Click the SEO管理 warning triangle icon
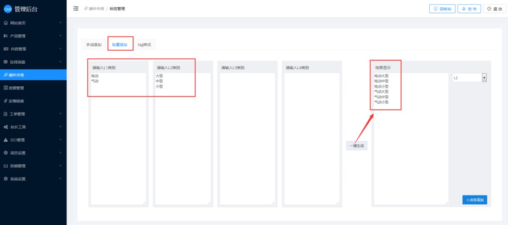This screenshot has width=508, height=225. [6, 140]
